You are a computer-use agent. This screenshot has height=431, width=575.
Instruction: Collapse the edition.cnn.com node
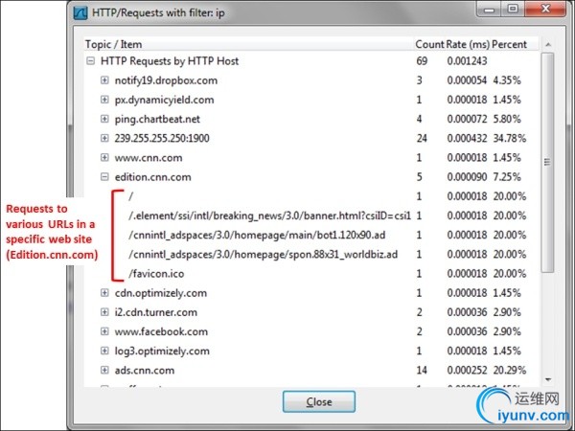(104, 177)
